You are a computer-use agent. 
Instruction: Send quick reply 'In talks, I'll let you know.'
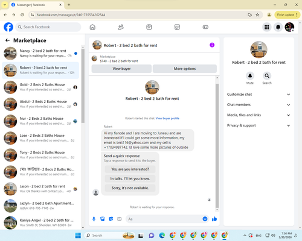point(130,178)
